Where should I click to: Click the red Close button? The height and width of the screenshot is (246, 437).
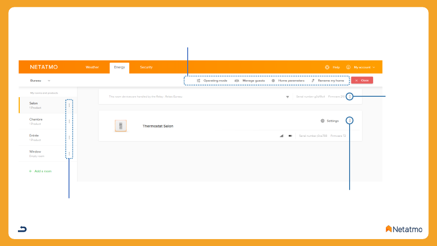tap(362, 81)
